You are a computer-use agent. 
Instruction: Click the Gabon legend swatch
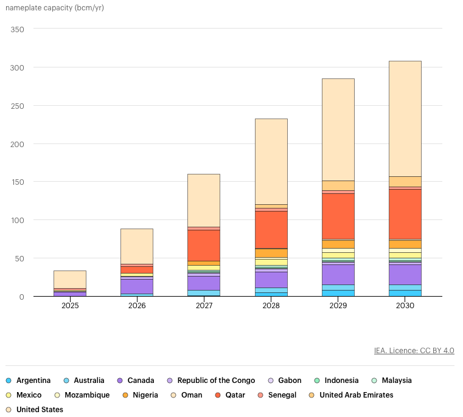pos(271,381)
